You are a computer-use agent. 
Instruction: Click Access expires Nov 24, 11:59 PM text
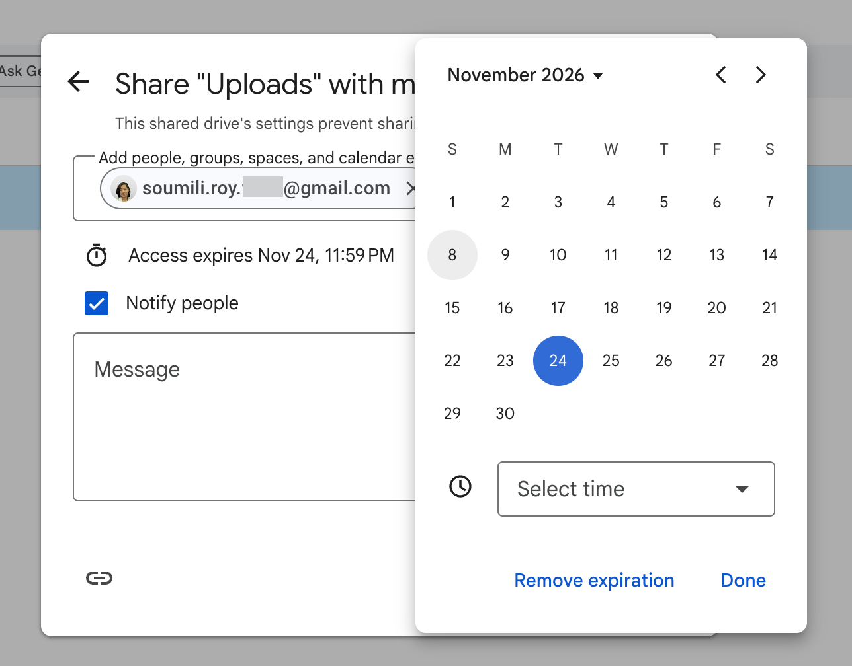pos(261,255)
